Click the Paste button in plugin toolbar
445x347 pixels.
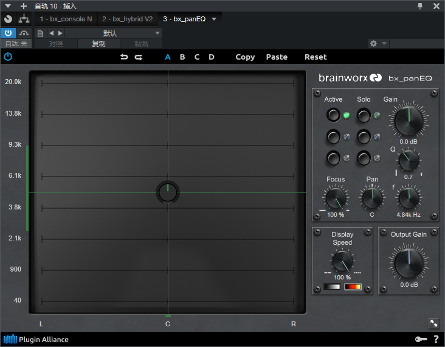pyautogui.click(x=277, y=57)
